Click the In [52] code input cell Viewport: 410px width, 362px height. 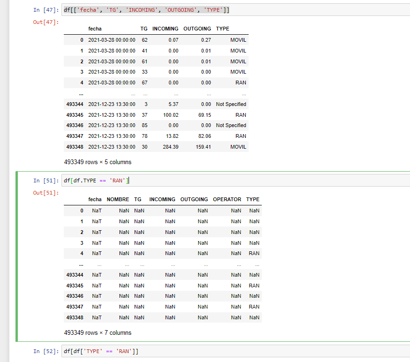235,351
